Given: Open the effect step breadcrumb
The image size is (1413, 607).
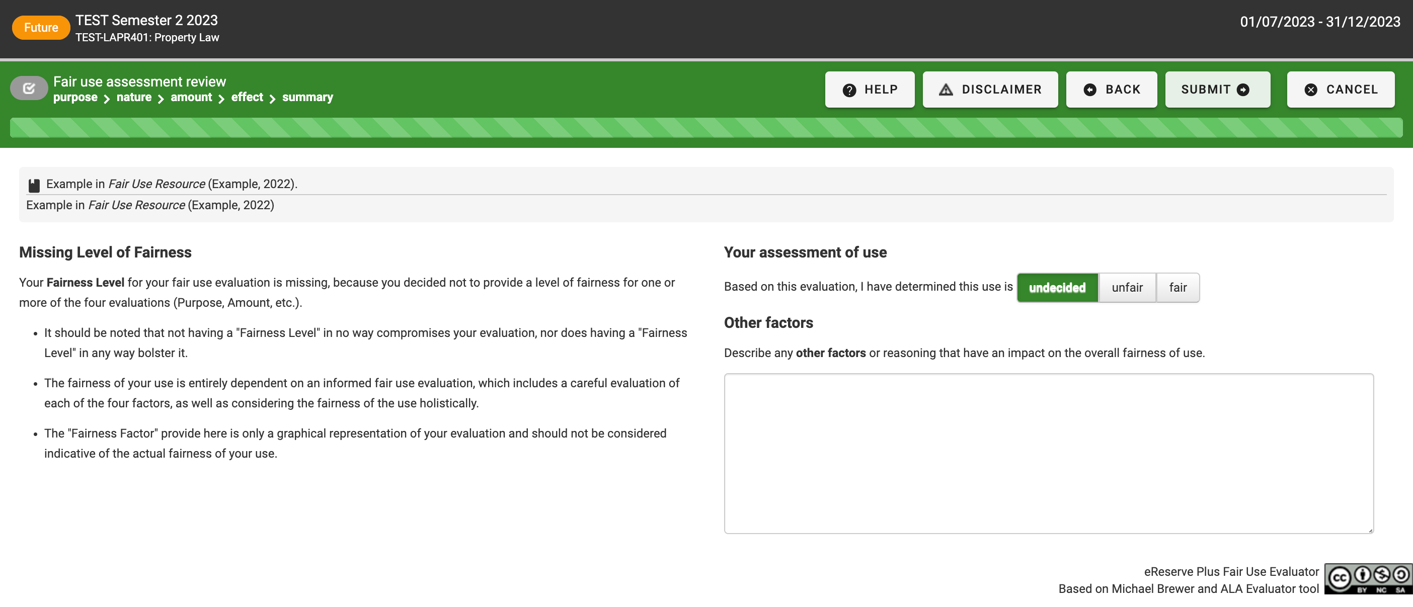Looking at the screenshot, I should click(x=247, y=97).
